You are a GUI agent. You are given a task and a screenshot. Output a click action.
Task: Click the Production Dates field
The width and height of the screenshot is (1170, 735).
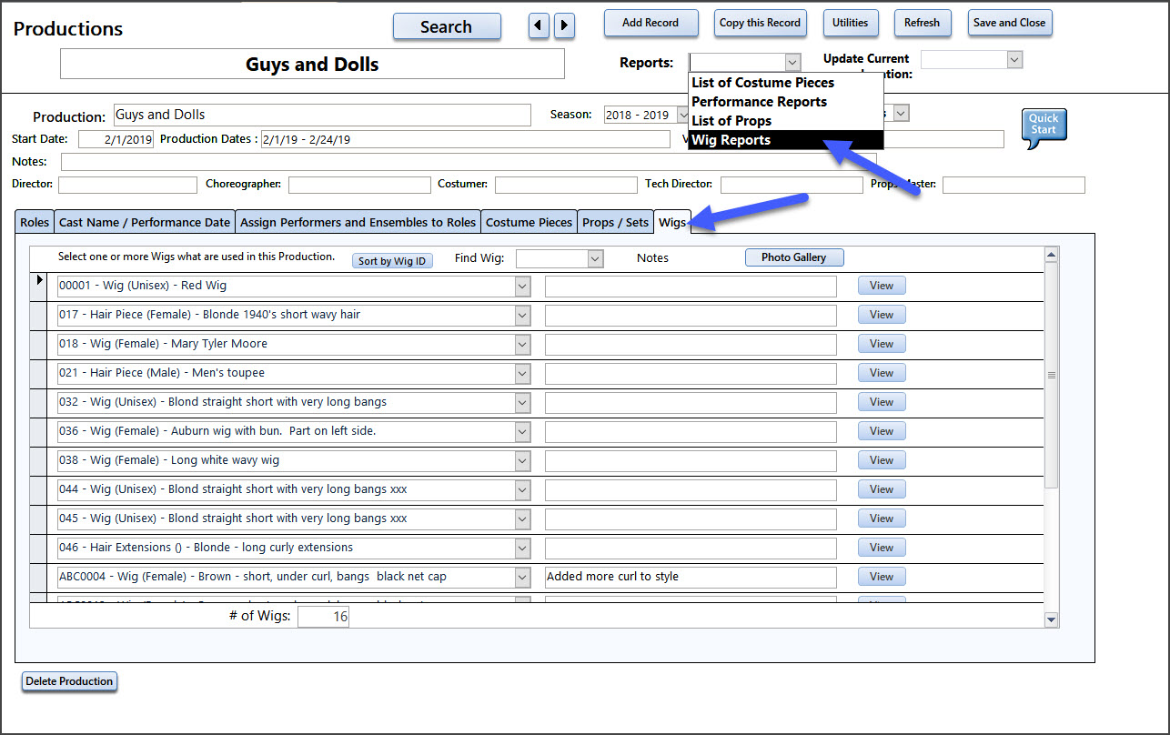point(465,140)
